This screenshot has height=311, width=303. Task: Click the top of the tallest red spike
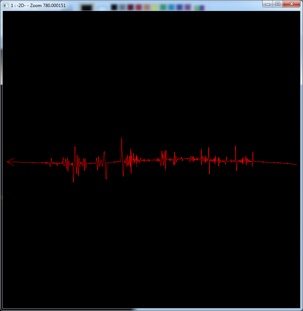[121, 138]
